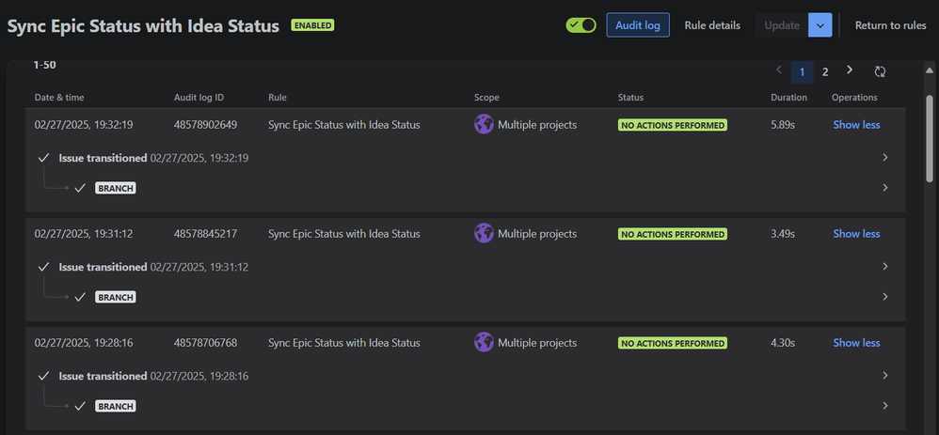Click duration value 3.49s
The height and width of the screenshot is (435, 939).
(783, 234)
